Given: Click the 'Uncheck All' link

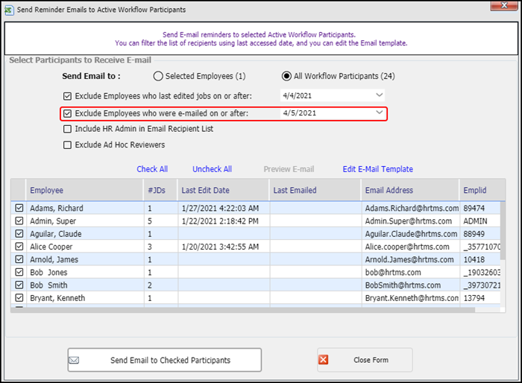Looking at the screenshot, I should point(212,169).
